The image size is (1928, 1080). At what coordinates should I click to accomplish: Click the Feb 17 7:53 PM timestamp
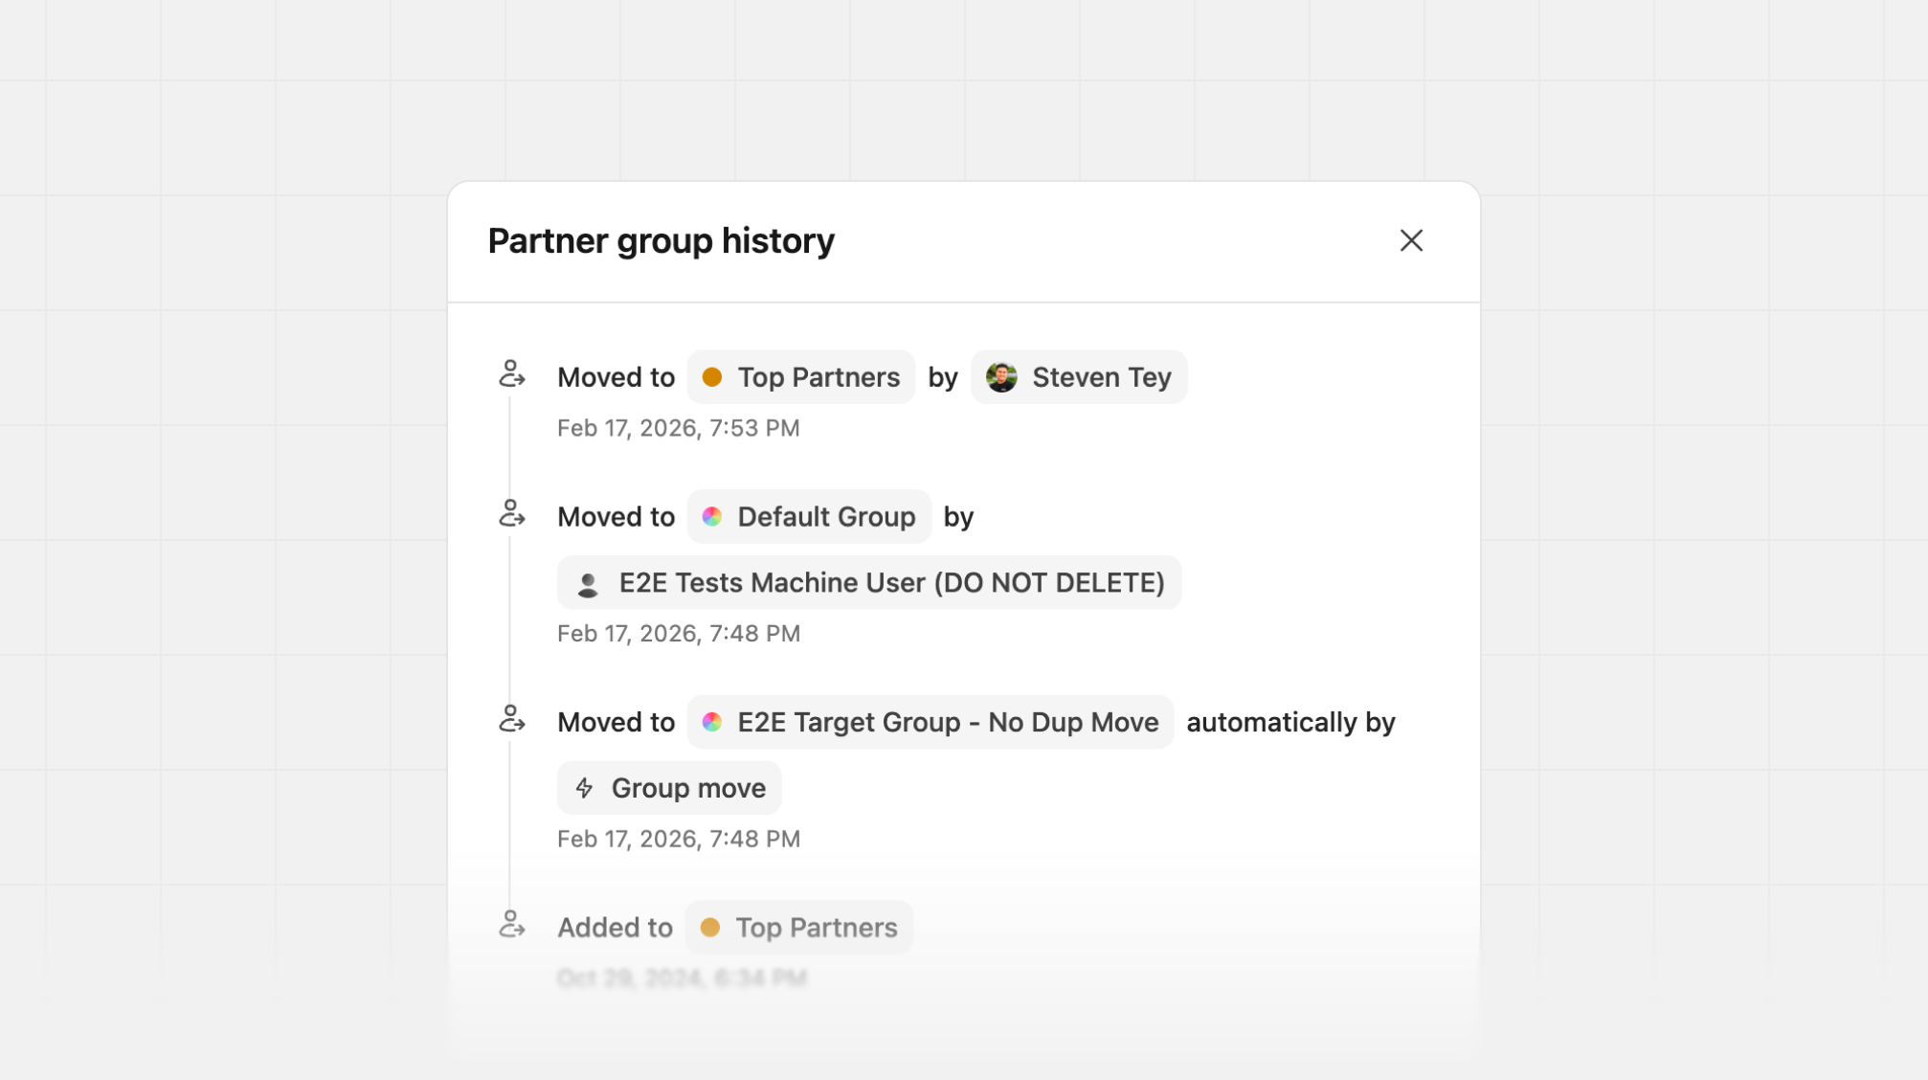tap(679, 428)
